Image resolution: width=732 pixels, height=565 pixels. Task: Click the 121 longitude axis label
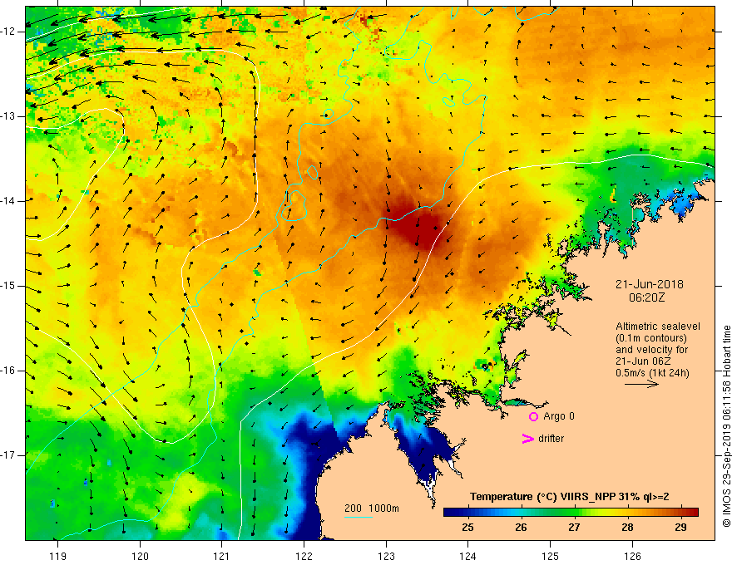pos(221,556)
